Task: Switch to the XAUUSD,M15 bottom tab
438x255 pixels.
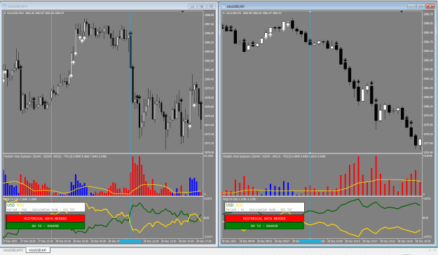Action: coord(13,250)
